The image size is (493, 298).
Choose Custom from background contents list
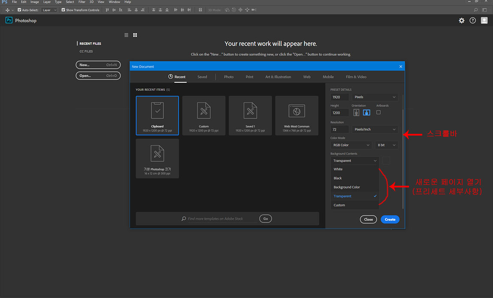coord(355,205)
